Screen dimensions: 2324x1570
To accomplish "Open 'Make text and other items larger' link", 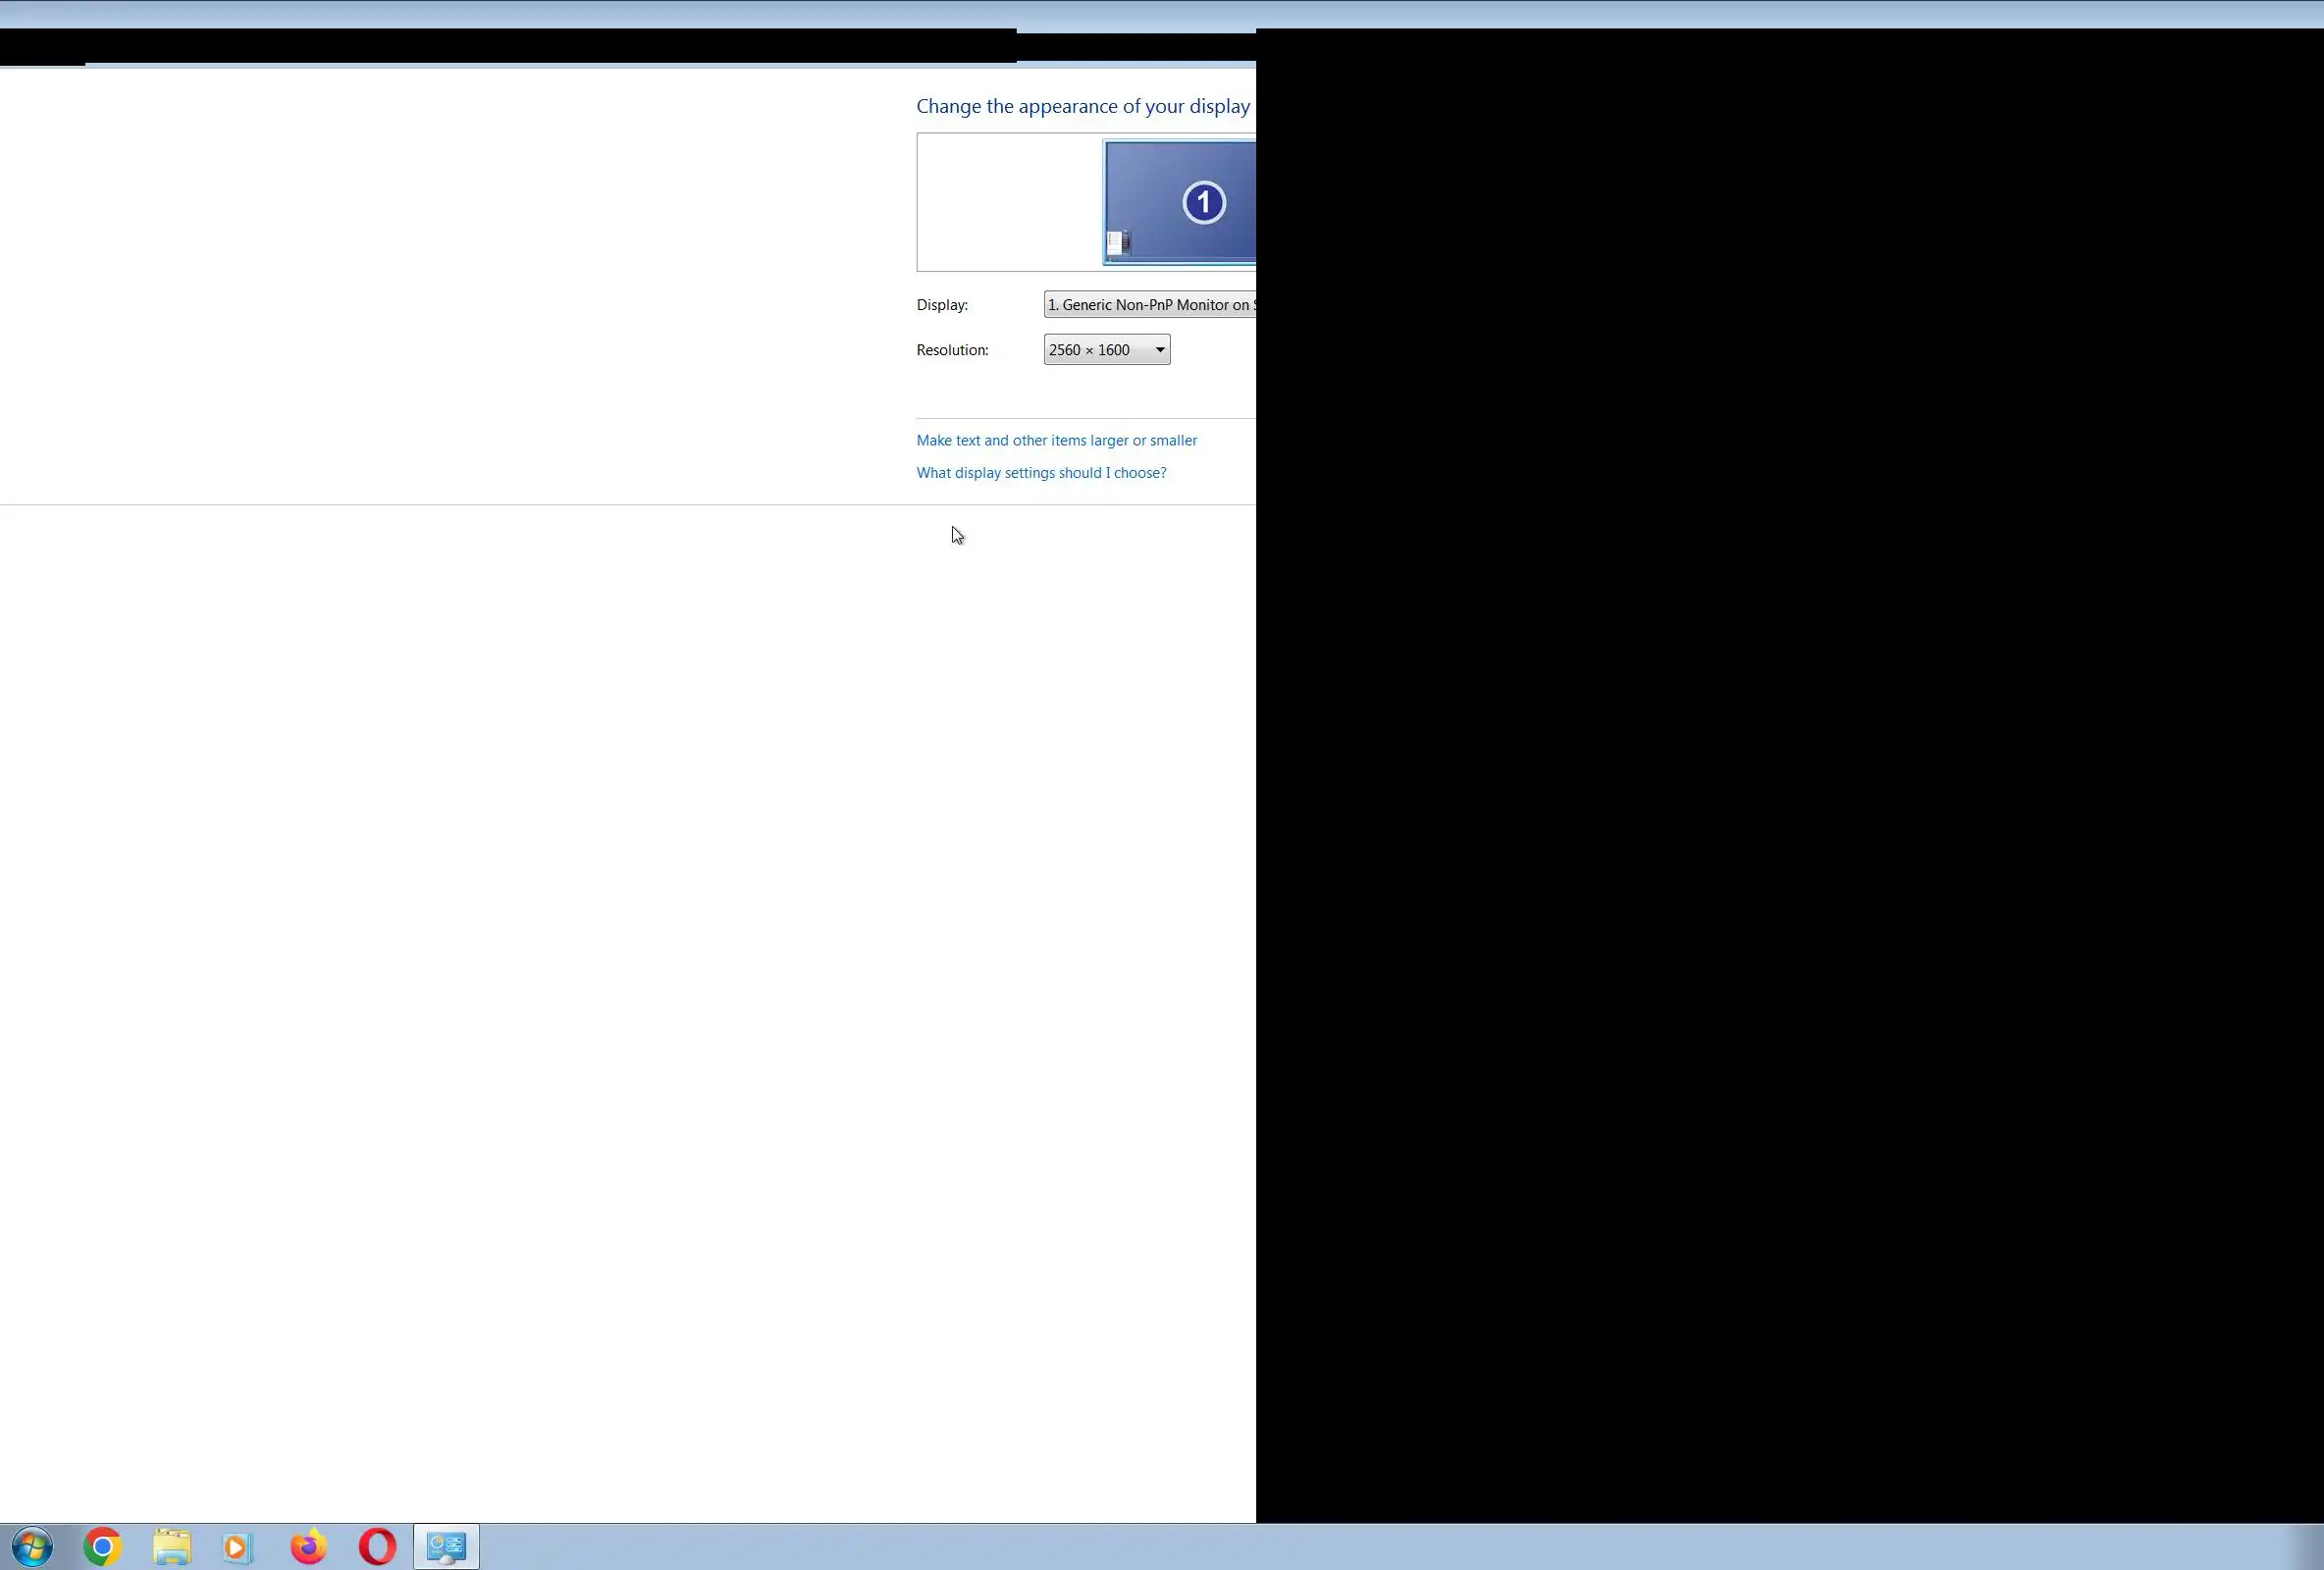I will [1056, 440].
